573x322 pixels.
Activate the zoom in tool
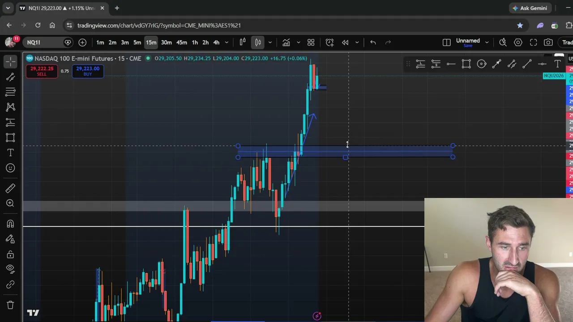point(10,203)
